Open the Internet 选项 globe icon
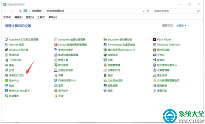The width and height of the screenshot is (205, 124). click(6, 45)
